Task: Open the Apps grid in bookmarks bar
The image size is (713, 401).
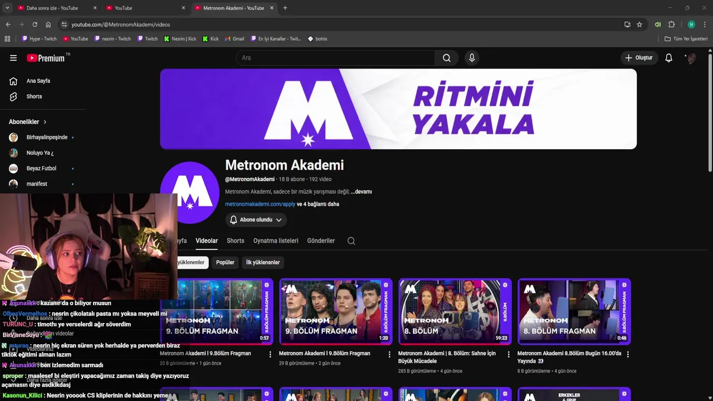Action: coord(7,39)
